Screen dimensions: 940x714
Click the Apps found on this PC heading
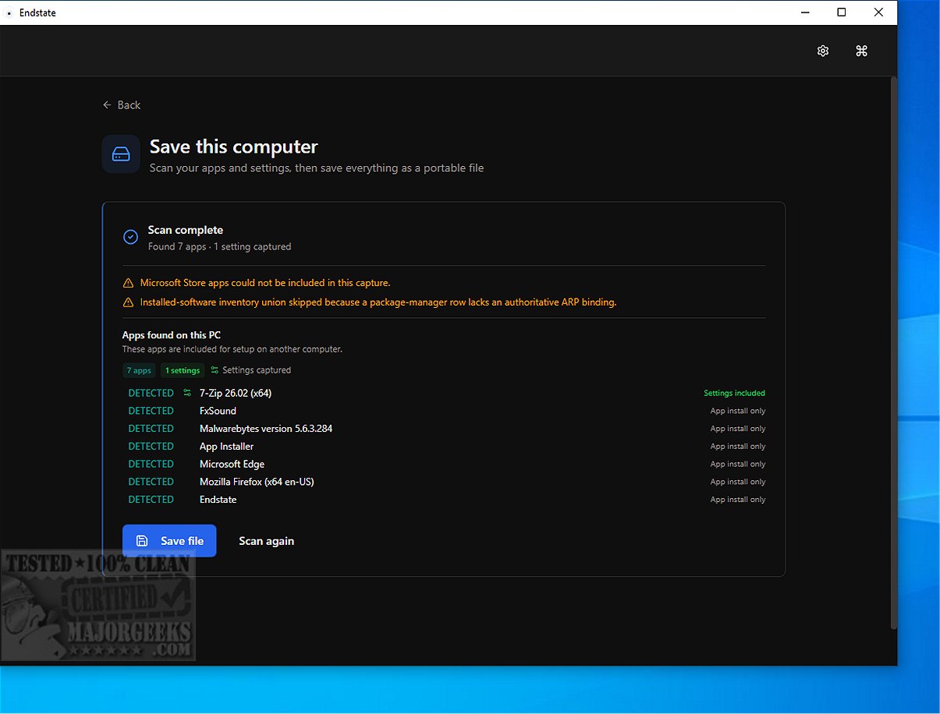(172, 335)
